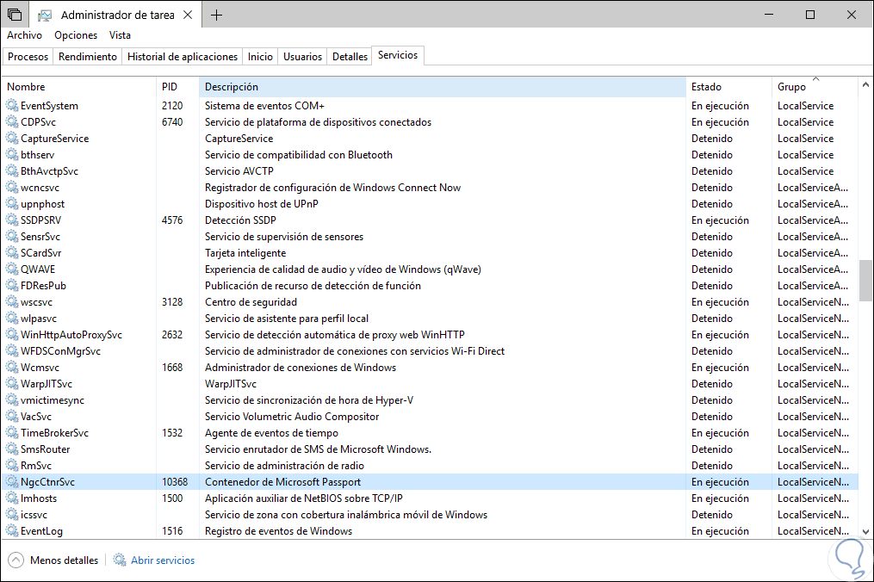The width and height of the screenshot is (874, 582).
Task: Click the QWAVE gear icon
Action: (12, 269)
